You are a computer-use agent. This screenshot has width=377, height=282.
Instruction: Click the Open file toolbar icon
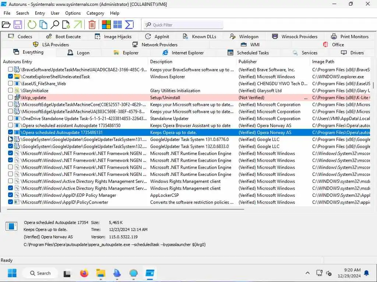click(6, 25)
